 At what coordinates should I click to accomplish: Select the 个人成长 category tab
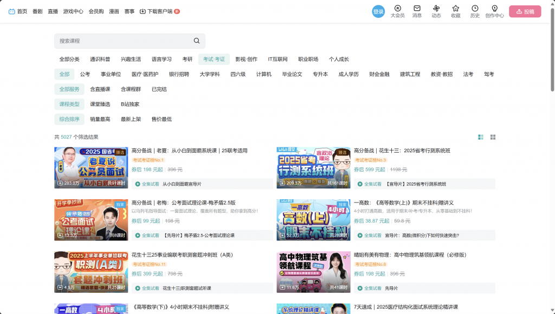(x=339, y=59)
